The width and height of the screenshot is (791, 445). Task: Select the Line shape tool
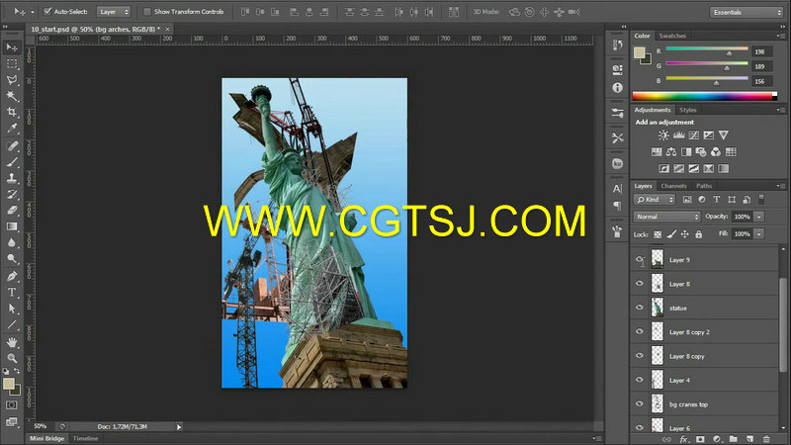pyautogui.click(x=12, y=324)
